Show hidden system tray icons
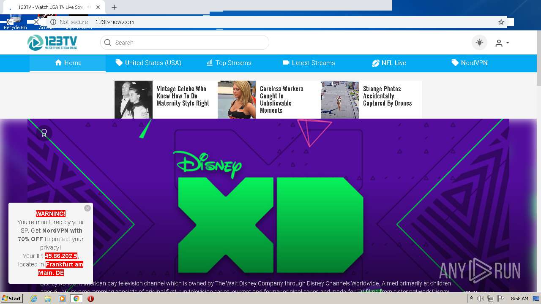This screenshot has height=304, width=541. [x=471, y=299]
